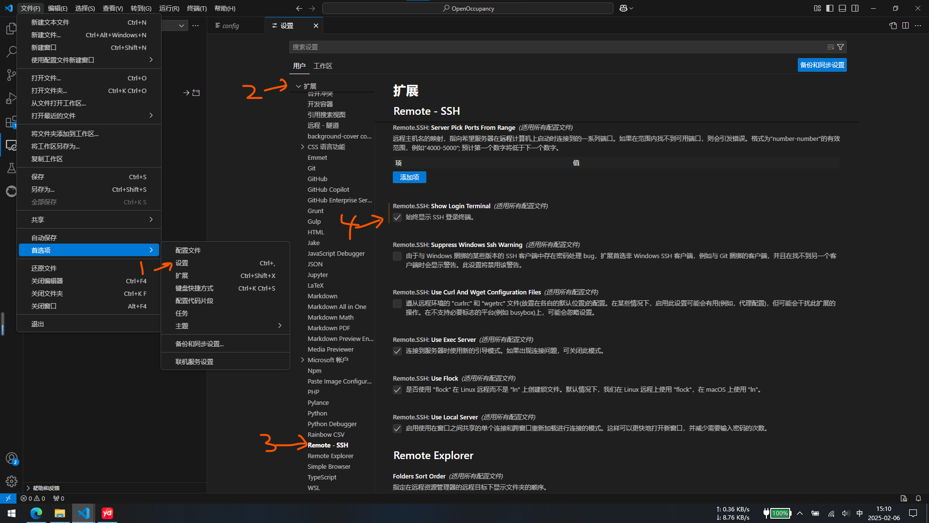This screenshot has width=929, height=523.
Task: Open the 编辑(E) menu
Action: [x=58, y=8]
